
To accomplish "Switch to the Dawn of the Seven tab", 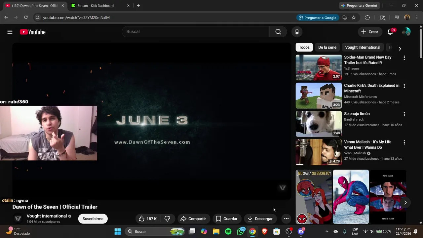I will point(35,6).
